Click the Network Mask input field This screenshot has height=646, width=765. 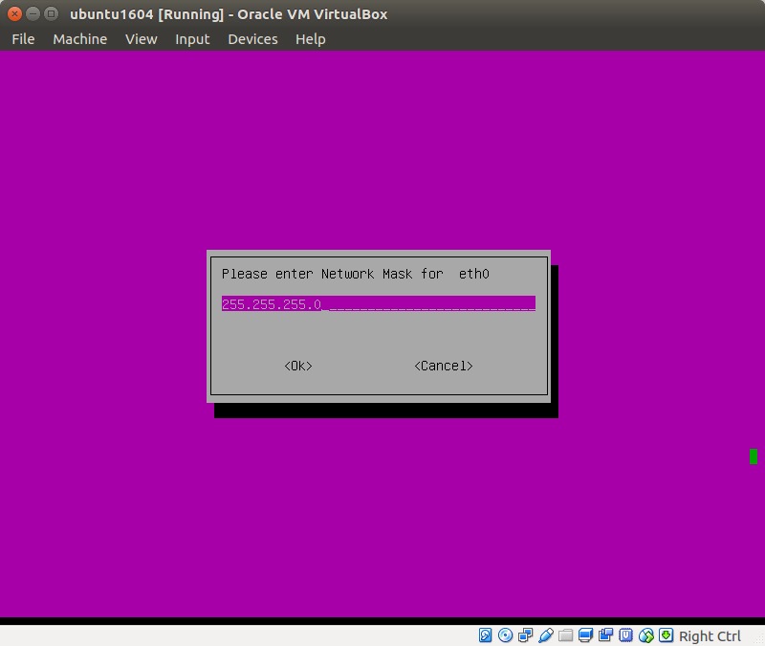tap(378, 304)
